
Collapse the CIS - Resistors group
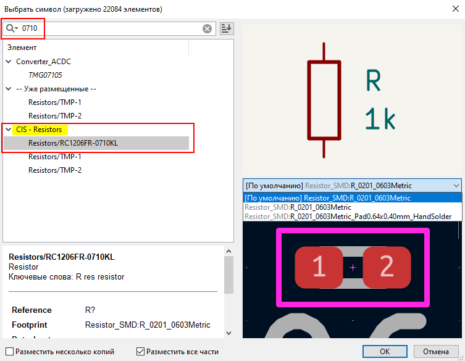(9, 130)
